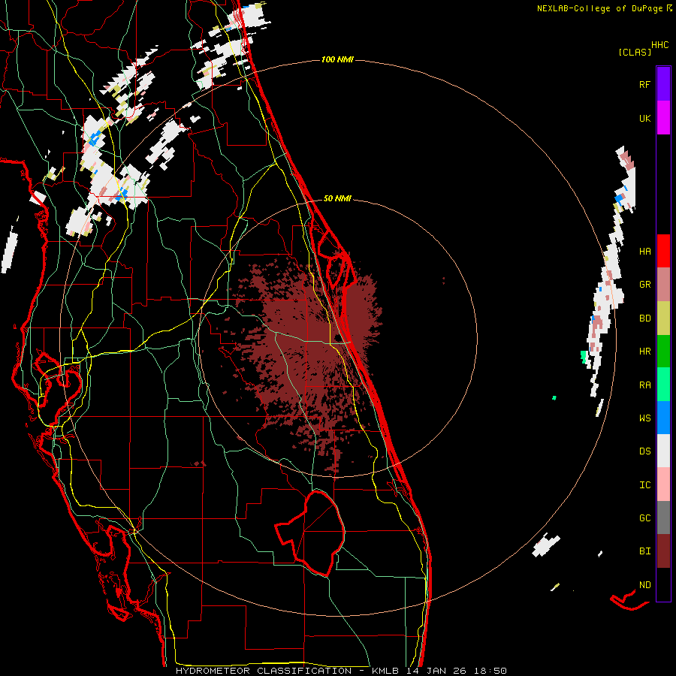Click the HA legend label
This screenshot has width=676, height=676.
644,251
